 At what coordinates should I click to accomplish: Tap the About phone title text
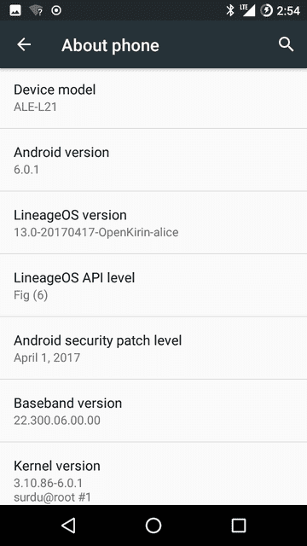[110, 45]
